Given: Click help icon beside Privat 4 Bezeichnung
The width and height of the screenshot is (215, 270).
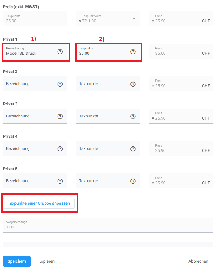Looking at the screenshot, I should pos(60,149).
